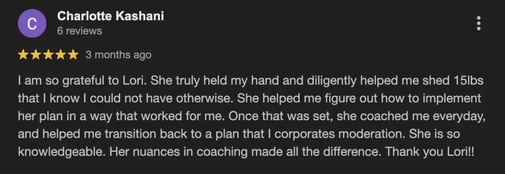Open the three-dot more options menu

[478, 24]
